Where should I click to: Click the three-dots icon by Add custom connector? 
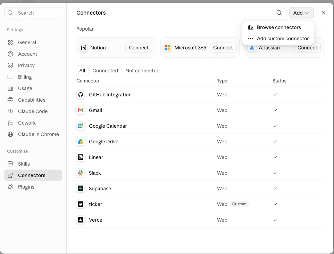251,39
